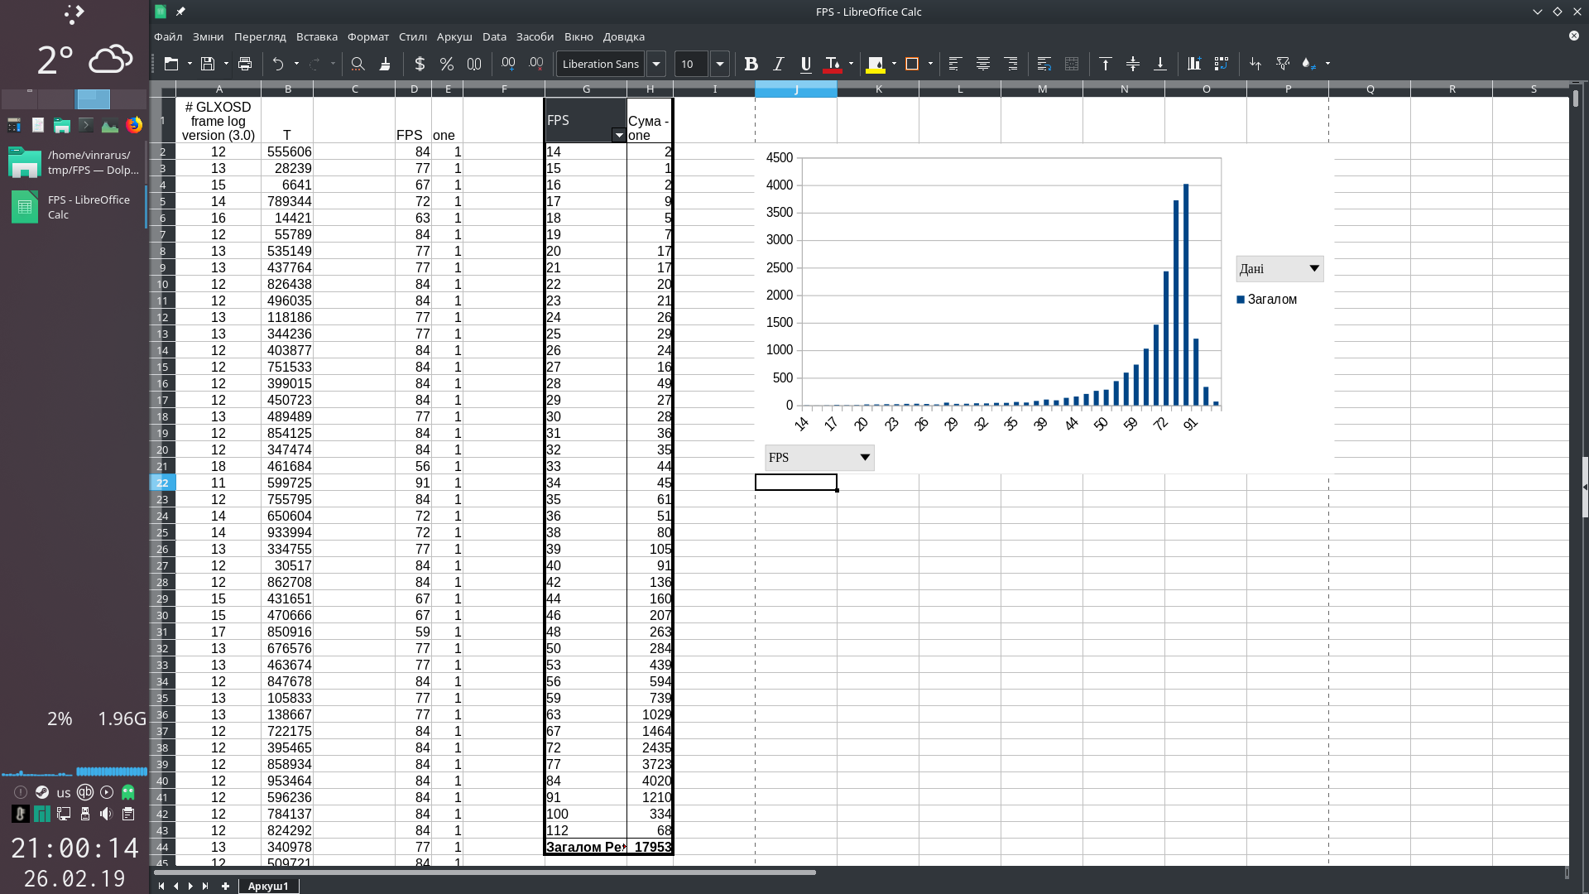Click the Clone formatting paintbrush icon

pyautogui.click(x=385, y=64)
